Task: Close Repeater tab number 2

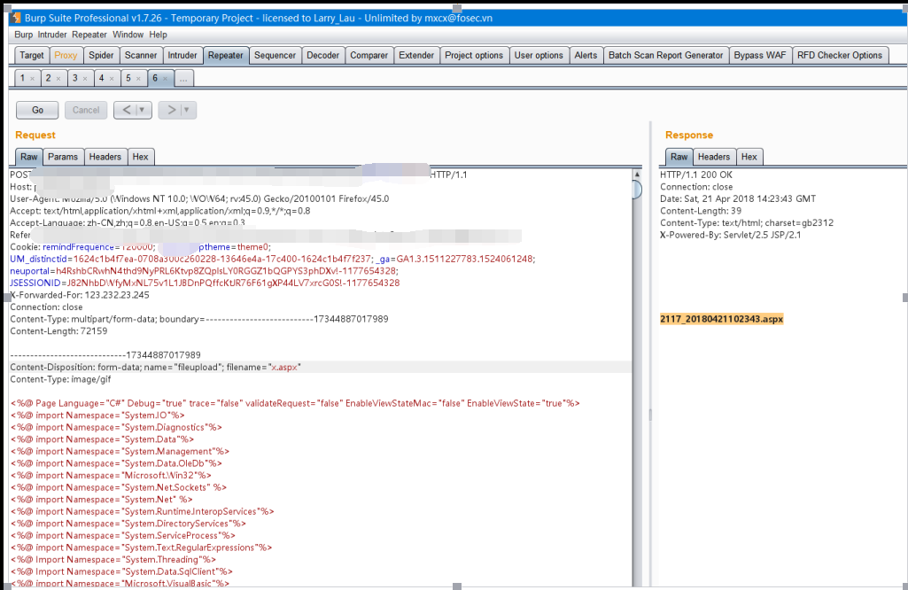Action: click(x=58, y=78)
